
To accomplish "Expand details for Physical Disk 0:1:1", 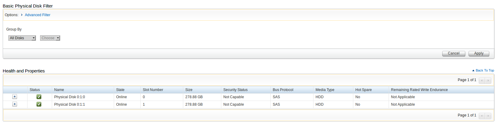I will [x=15, y=104].
